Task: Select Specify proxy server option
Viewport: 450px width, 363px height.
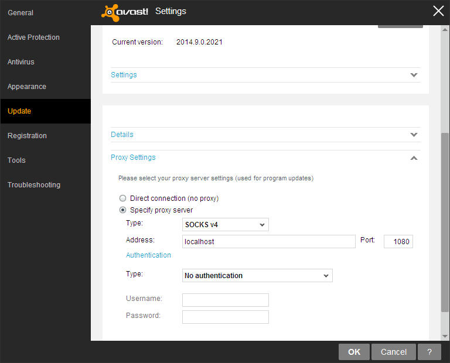Action: coord(123,210)
